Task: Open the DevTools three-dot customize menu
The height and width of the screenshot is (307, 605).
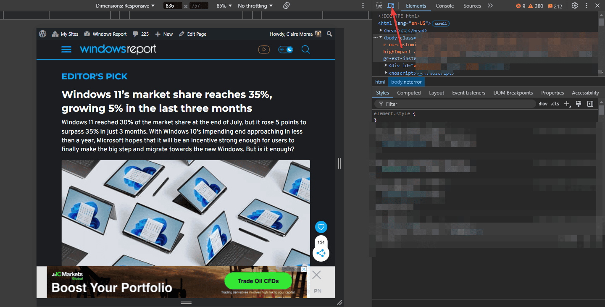Action: pyautogui.click(x=587, y=5)
